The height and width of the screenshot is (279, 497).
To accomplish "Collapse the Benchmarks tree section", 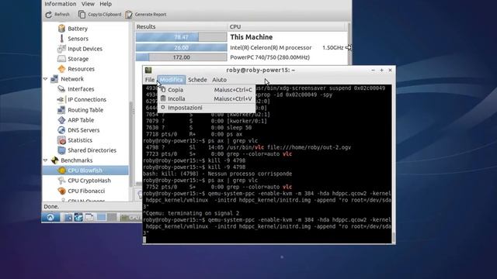I will (x=45, y=160).
